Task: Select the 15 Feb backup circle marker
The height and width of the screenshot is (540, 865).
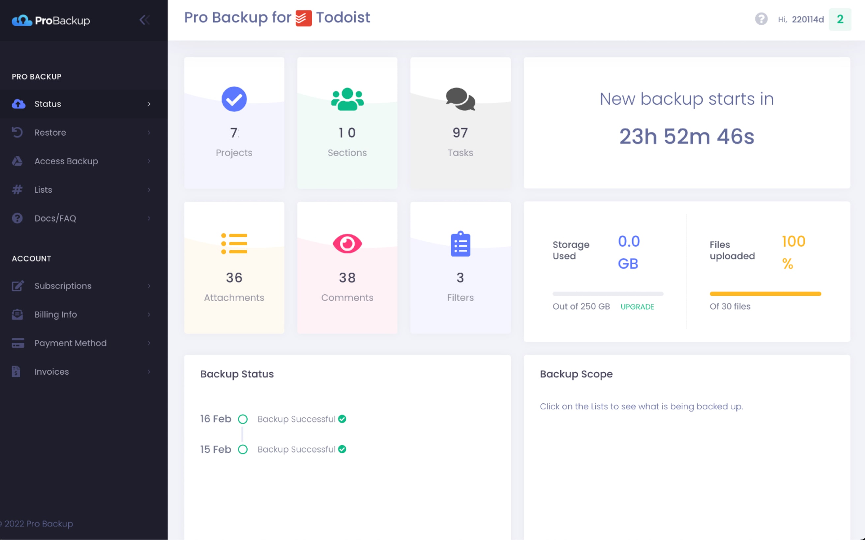Action: 243,449
